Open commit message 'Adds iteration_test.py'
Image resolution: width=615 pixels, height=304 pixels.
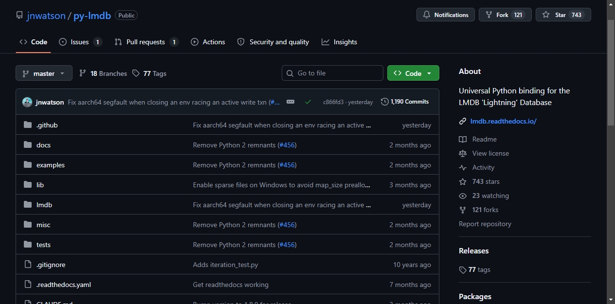coord(225,265)
